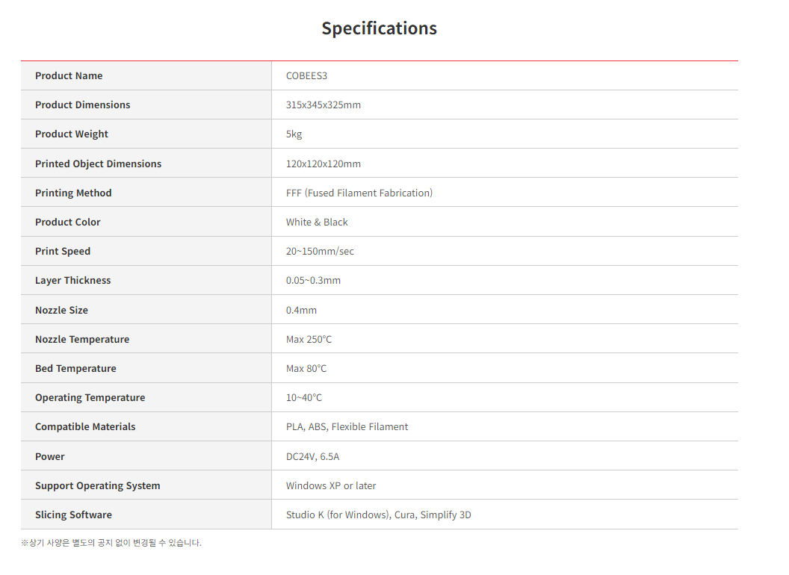Click the DC24V, 6.5A power value
Screen dimensions: 789x575
(312, 456)
